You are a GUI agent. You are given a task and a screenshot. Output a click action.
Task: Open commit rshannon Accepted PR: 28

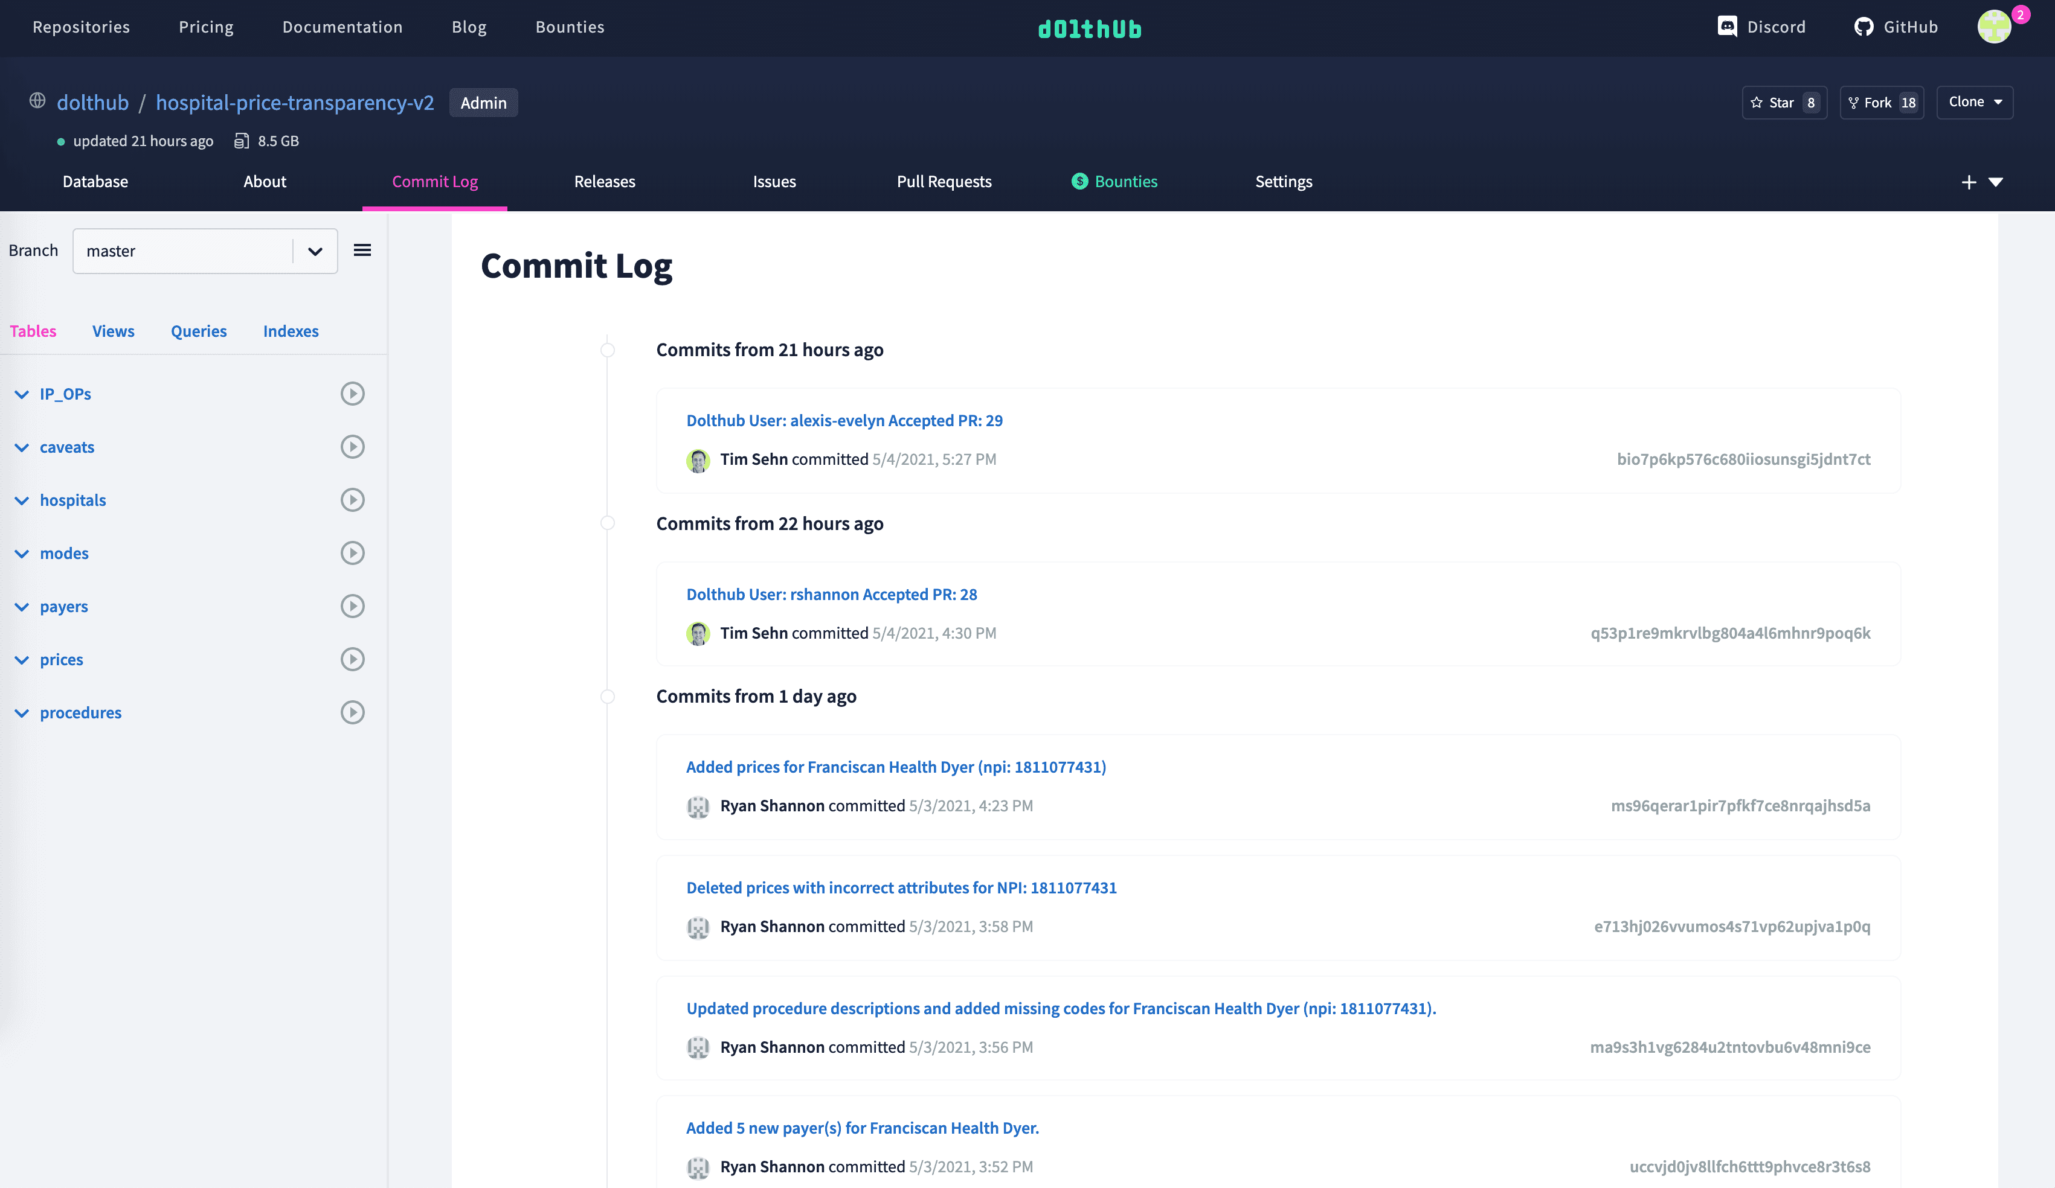pos(832,594)
